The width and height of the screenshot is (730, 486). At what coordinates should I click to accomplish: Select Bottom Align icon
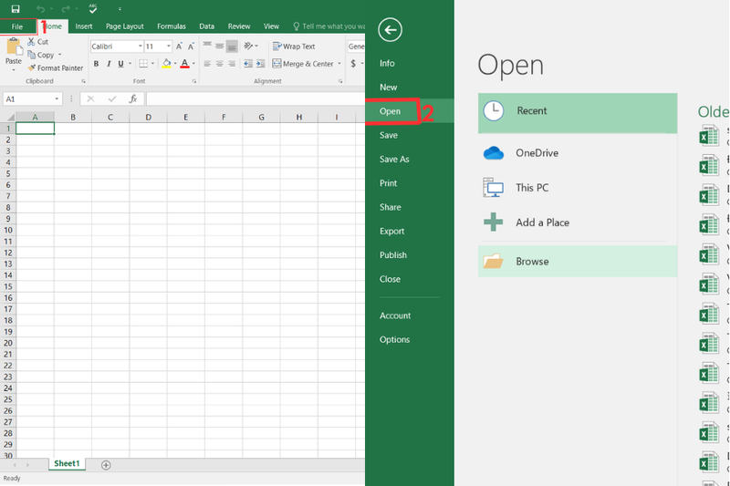[232, 46]
